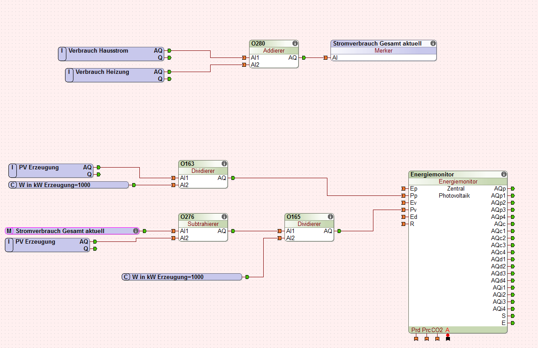Click Ep input pin of Energiemonitor
The height and width of the screenshot is (348, 538).
point(404,188)
